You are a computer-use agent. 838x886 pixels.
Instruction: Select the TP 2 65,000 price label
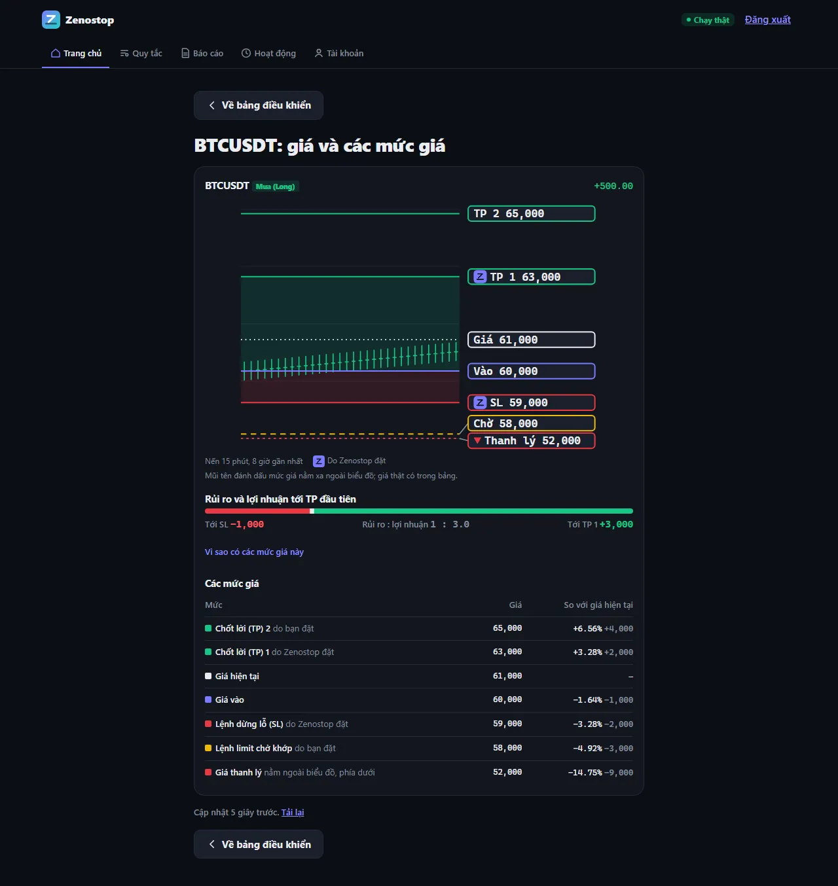coord(531,214)
